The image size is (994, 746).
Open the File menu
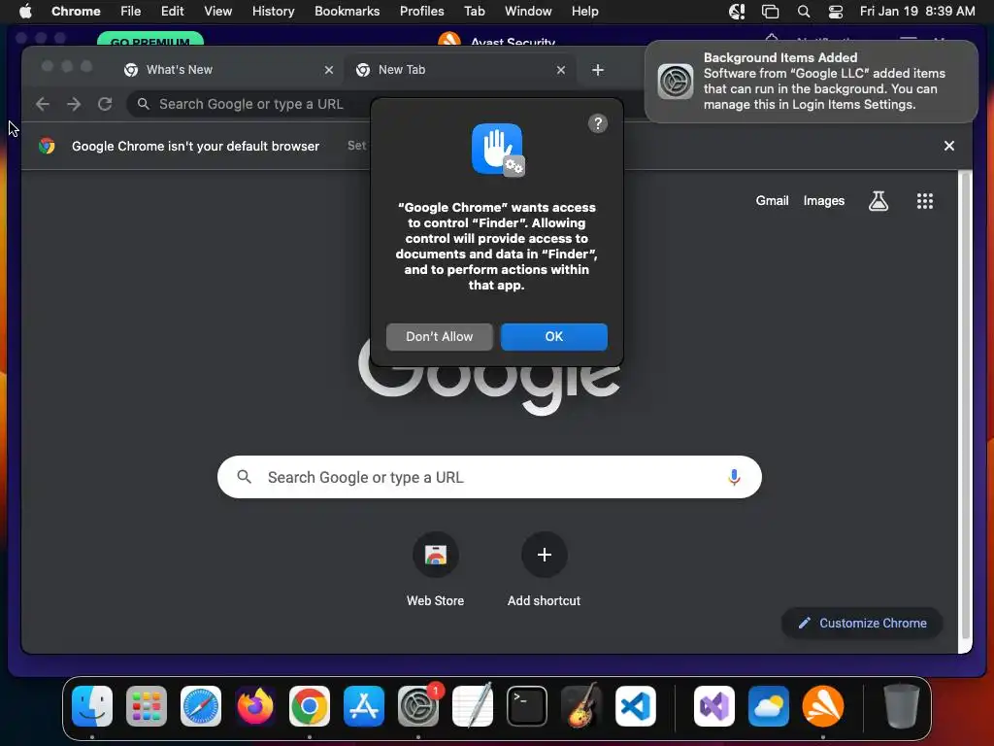(131, 11)
